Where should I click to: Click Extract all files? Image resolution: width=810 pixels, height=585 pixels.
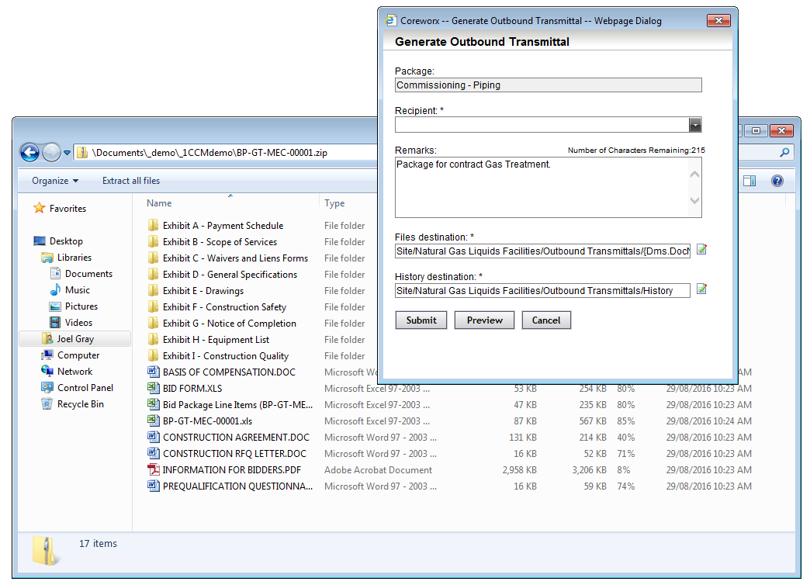[x=131, y=181]
